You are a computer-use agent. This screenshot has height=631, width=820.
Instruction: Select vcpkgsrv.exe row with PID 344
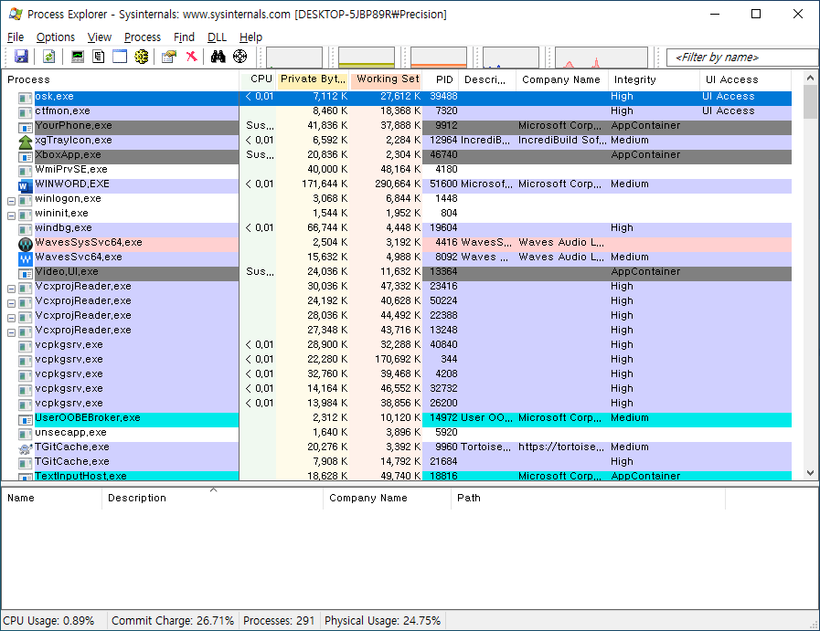[397, 360]
